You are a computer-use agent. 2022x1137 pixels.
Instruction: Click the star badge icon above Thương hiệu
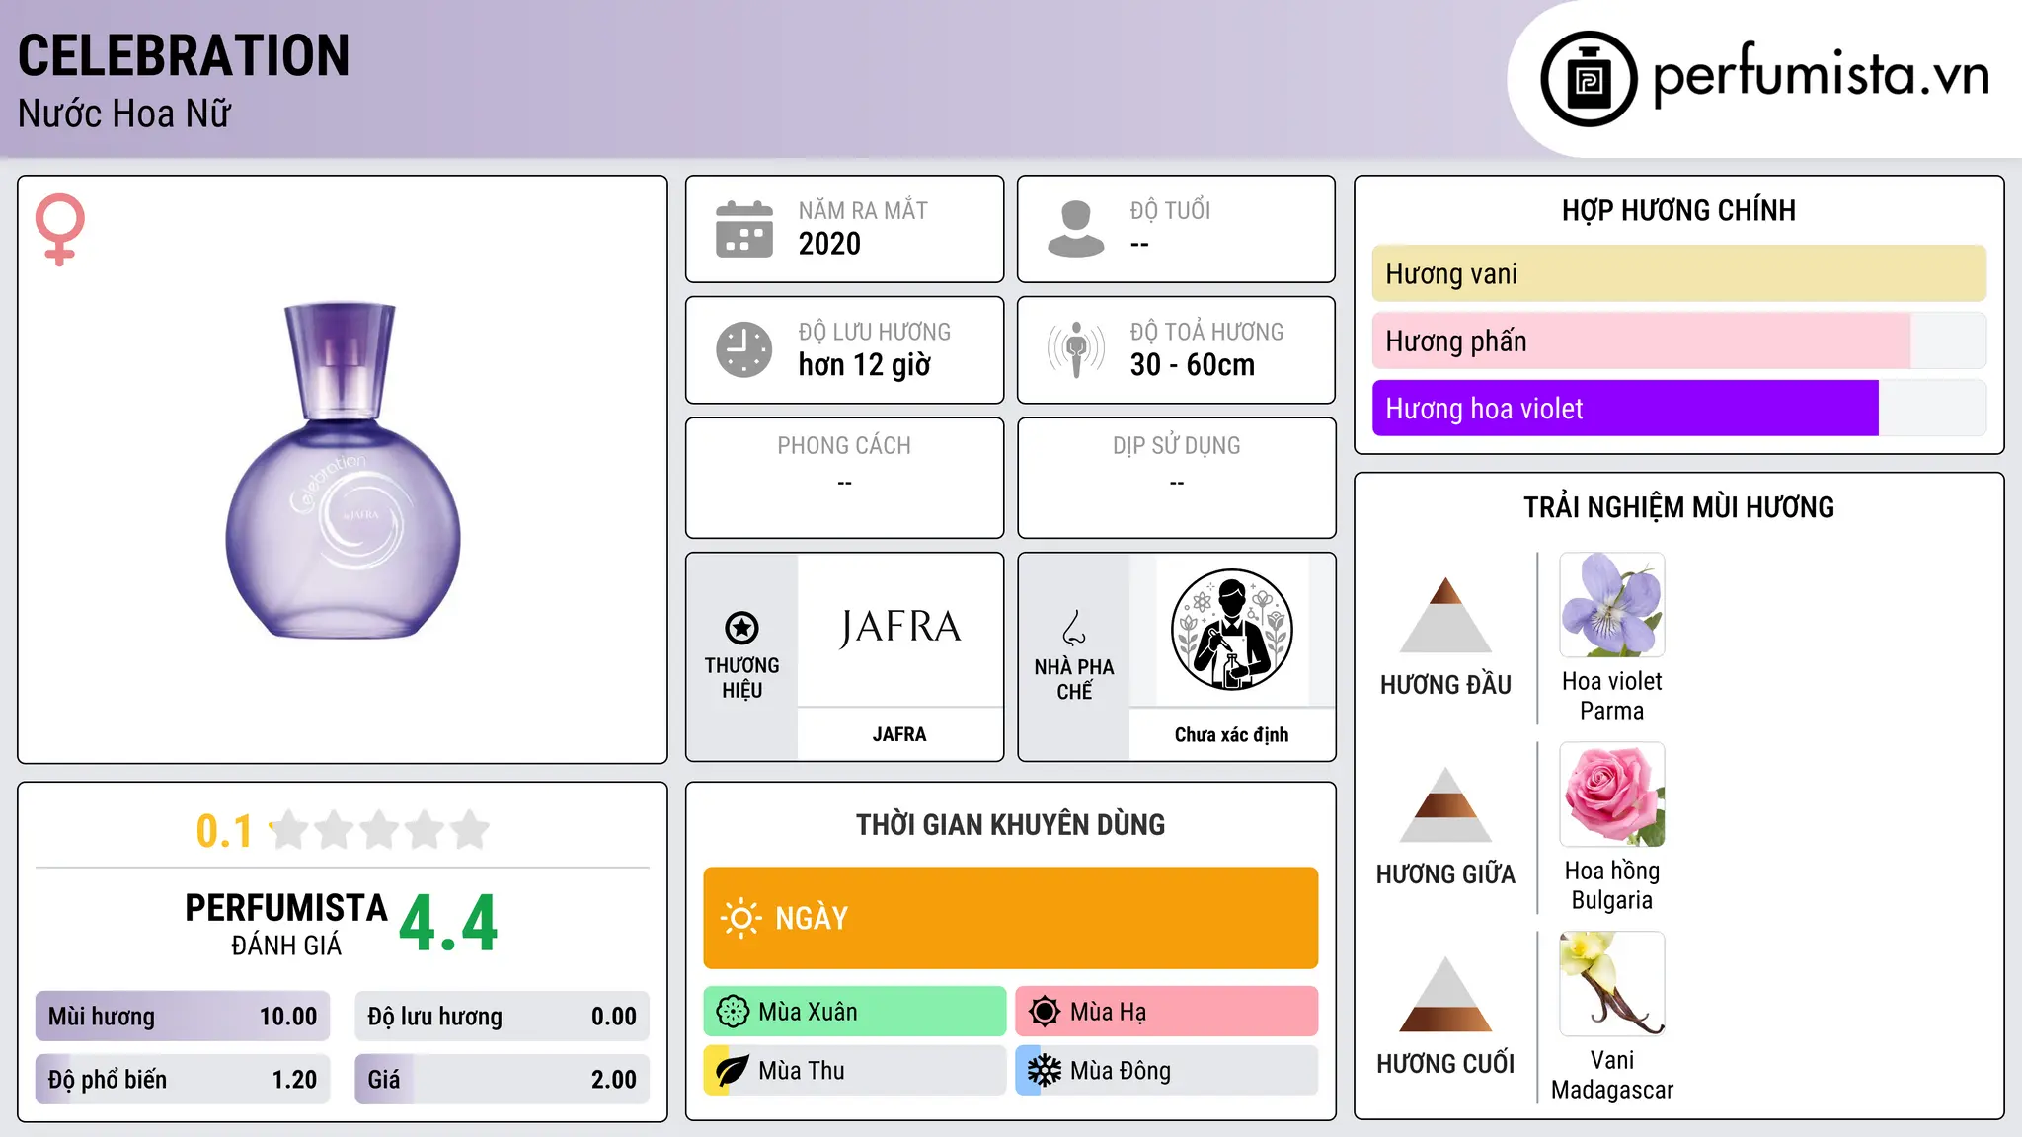(741, 627)
